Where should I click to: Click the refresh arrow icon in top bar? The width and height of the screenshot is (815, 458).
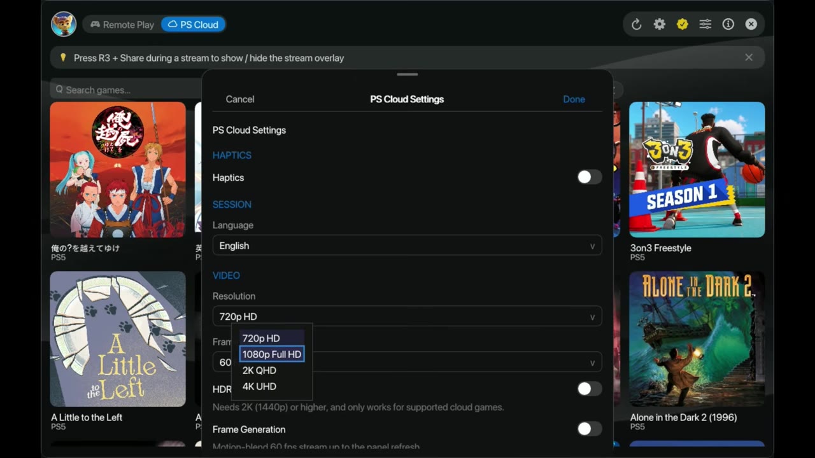636,24
